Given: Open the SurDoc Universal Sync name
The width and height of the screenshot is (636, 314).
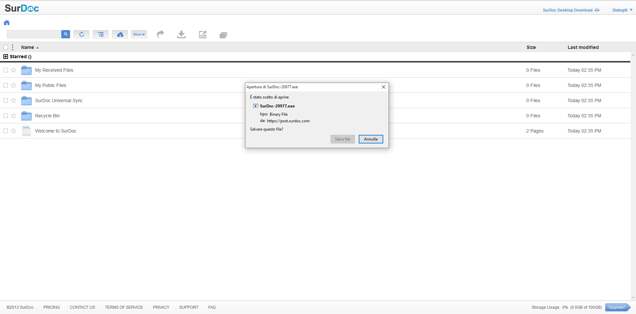Looking at the screenshot, I should pos(59,100).
